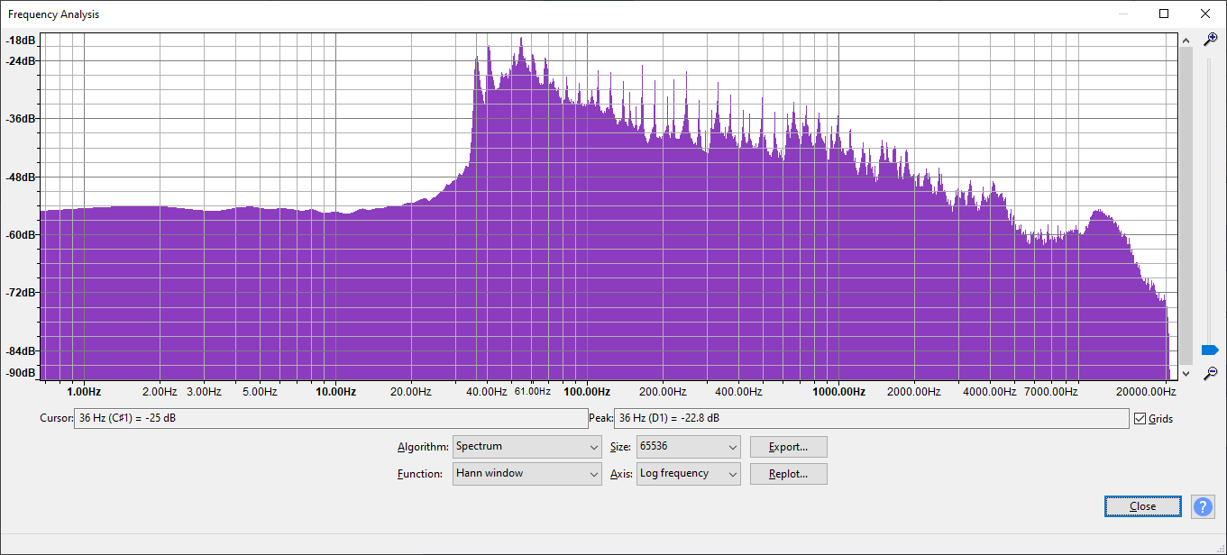Close the window using the title bar X
This screenshot has height=555, width=1227.
click(x=1205, y=14)
